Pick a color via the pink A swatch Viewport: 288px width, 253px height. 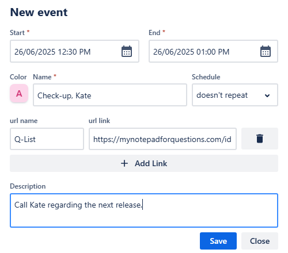click(x=19, y=94)
